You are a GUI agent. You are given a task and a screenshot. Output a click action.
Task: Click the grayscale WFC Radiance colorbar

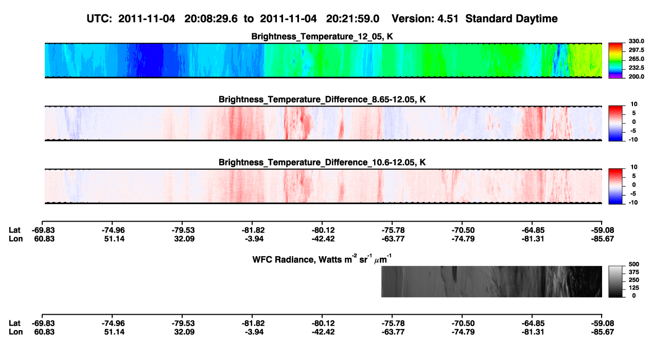615,282
